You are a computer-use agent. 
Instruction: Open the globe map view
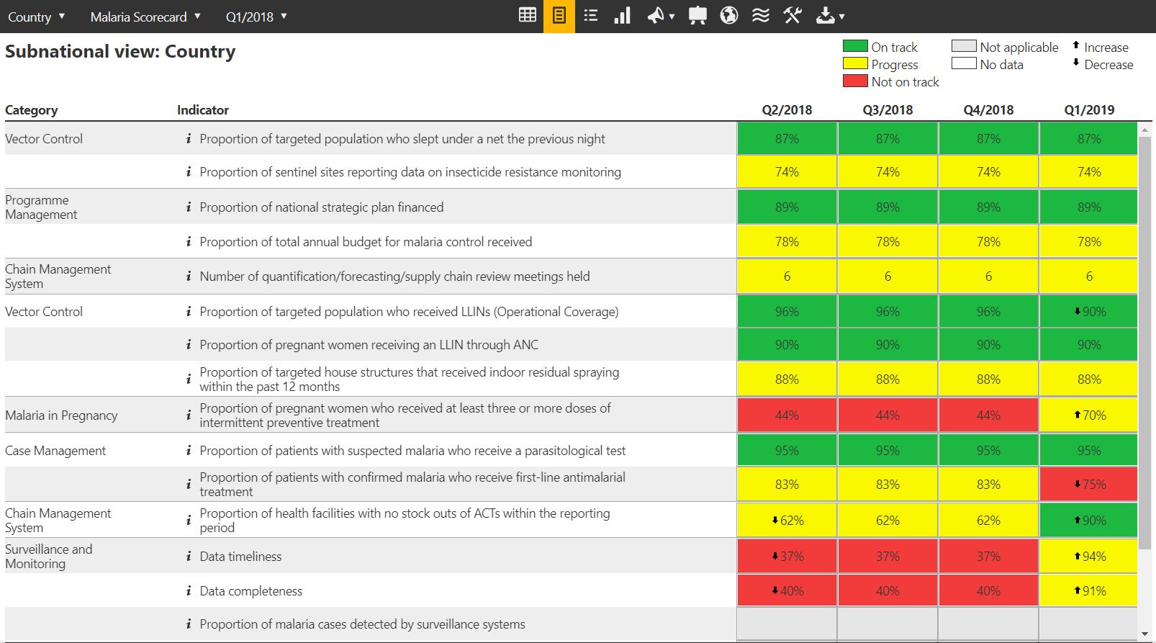[728, 16]
